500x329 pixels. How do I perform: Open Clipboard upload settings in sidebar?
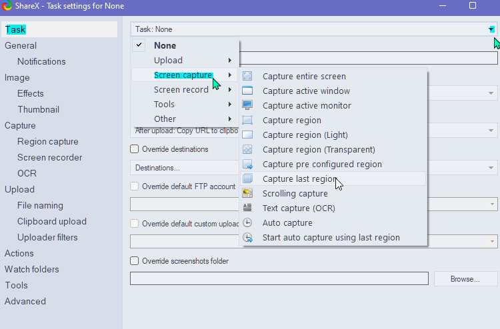click(51, 221)
